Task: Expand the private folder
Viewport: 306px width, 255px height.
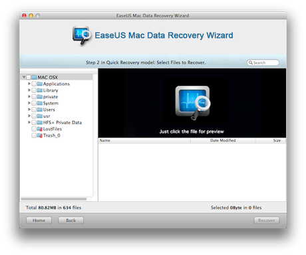Action: (x=29, y=96)
